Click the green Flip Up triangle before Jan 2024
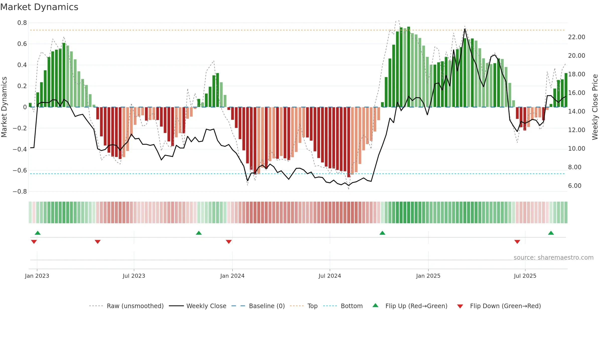Image resolution: width=602 pixels, height=339 pixels. 199,233
